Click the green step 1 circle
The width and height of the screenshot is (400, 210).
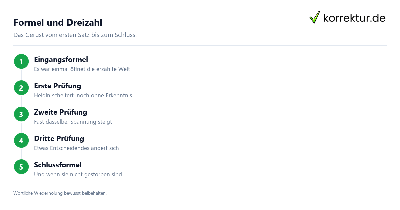coord(21,61)
